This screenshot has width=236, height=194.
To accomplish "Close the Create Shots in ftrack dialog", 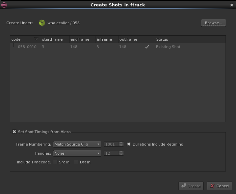I will click(232, 5).
